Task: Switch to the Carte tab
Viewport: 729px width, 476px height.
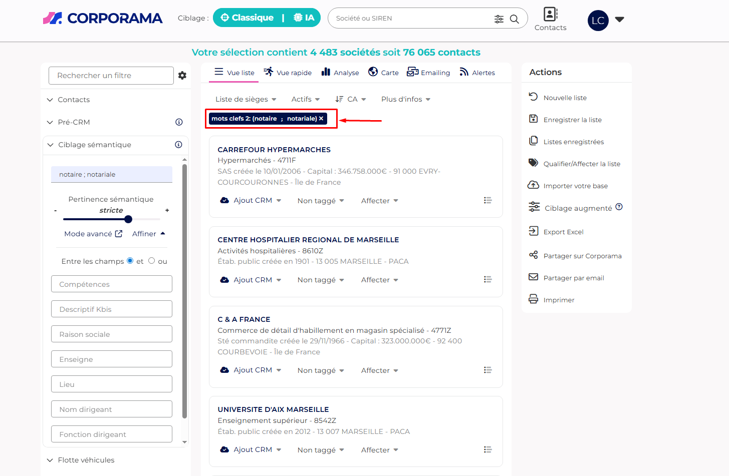Action: click(383, 73)
